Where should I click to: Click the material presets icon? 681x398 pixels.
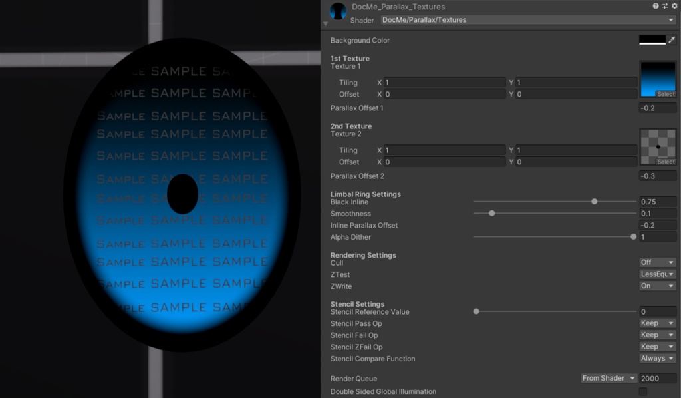pos(665,6)
